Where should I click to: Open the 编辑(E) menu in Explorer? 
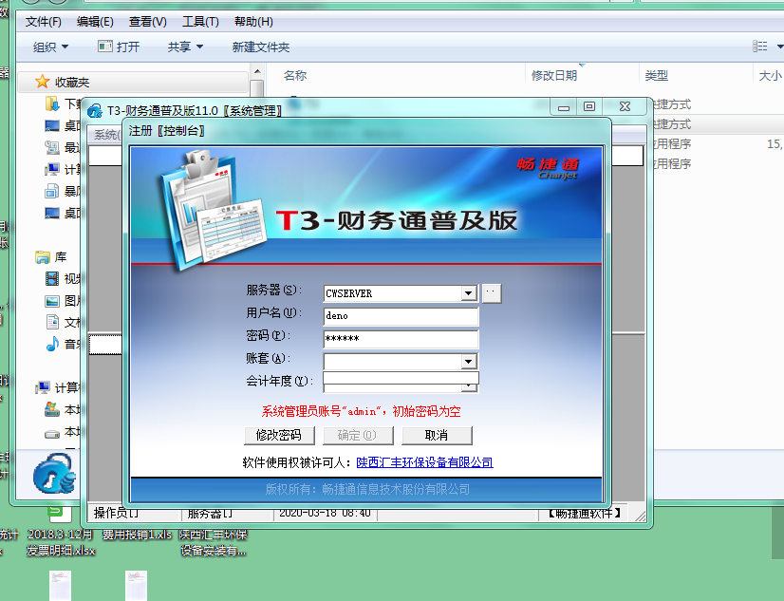point(95,22)
